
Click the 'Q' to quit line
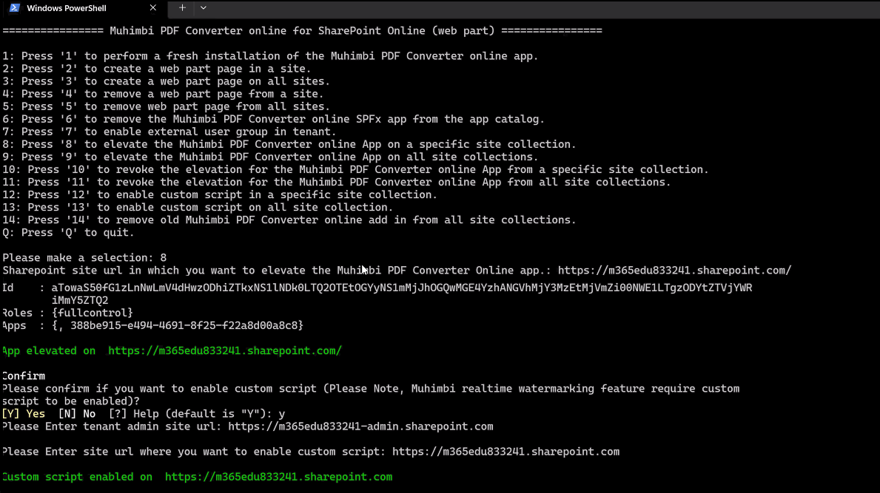pyautogui.click(x=68, y=232)
